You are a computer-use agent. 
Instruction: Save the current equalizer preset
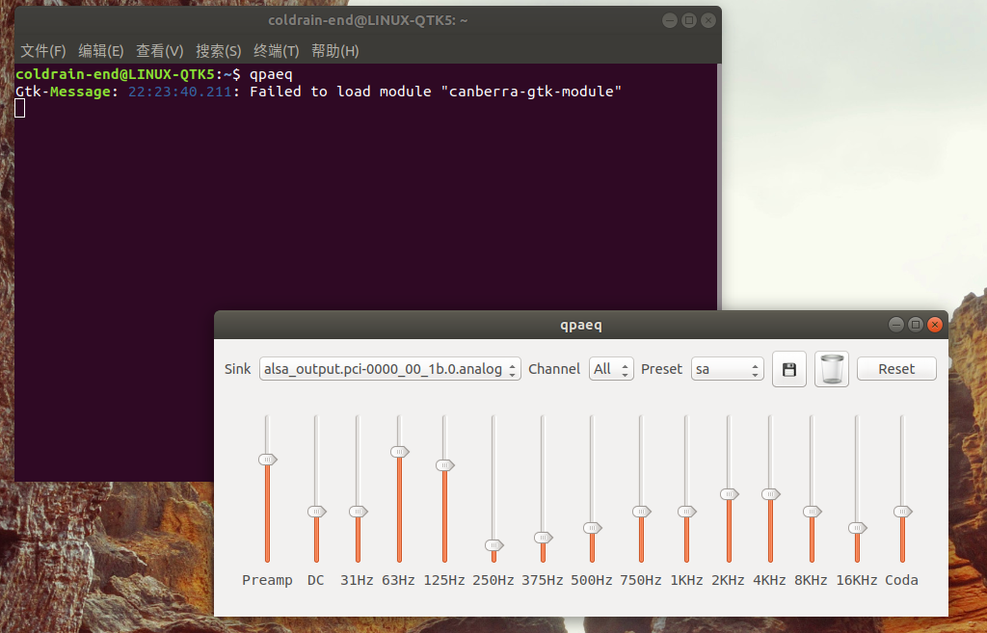click(x=788, y=369)
